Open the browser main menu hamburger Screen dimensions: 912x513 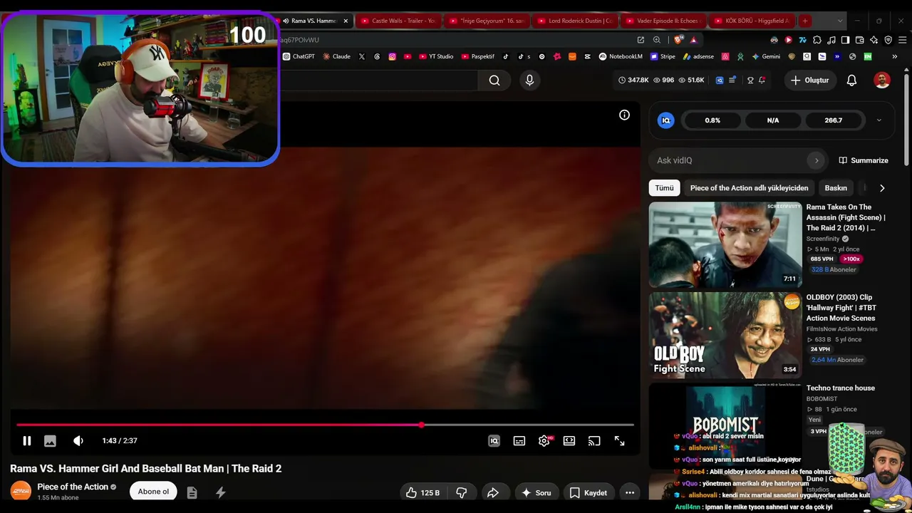click(902, 40)
